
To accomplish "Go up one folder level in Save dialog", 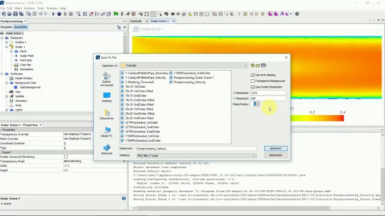I will click(253, 65).
